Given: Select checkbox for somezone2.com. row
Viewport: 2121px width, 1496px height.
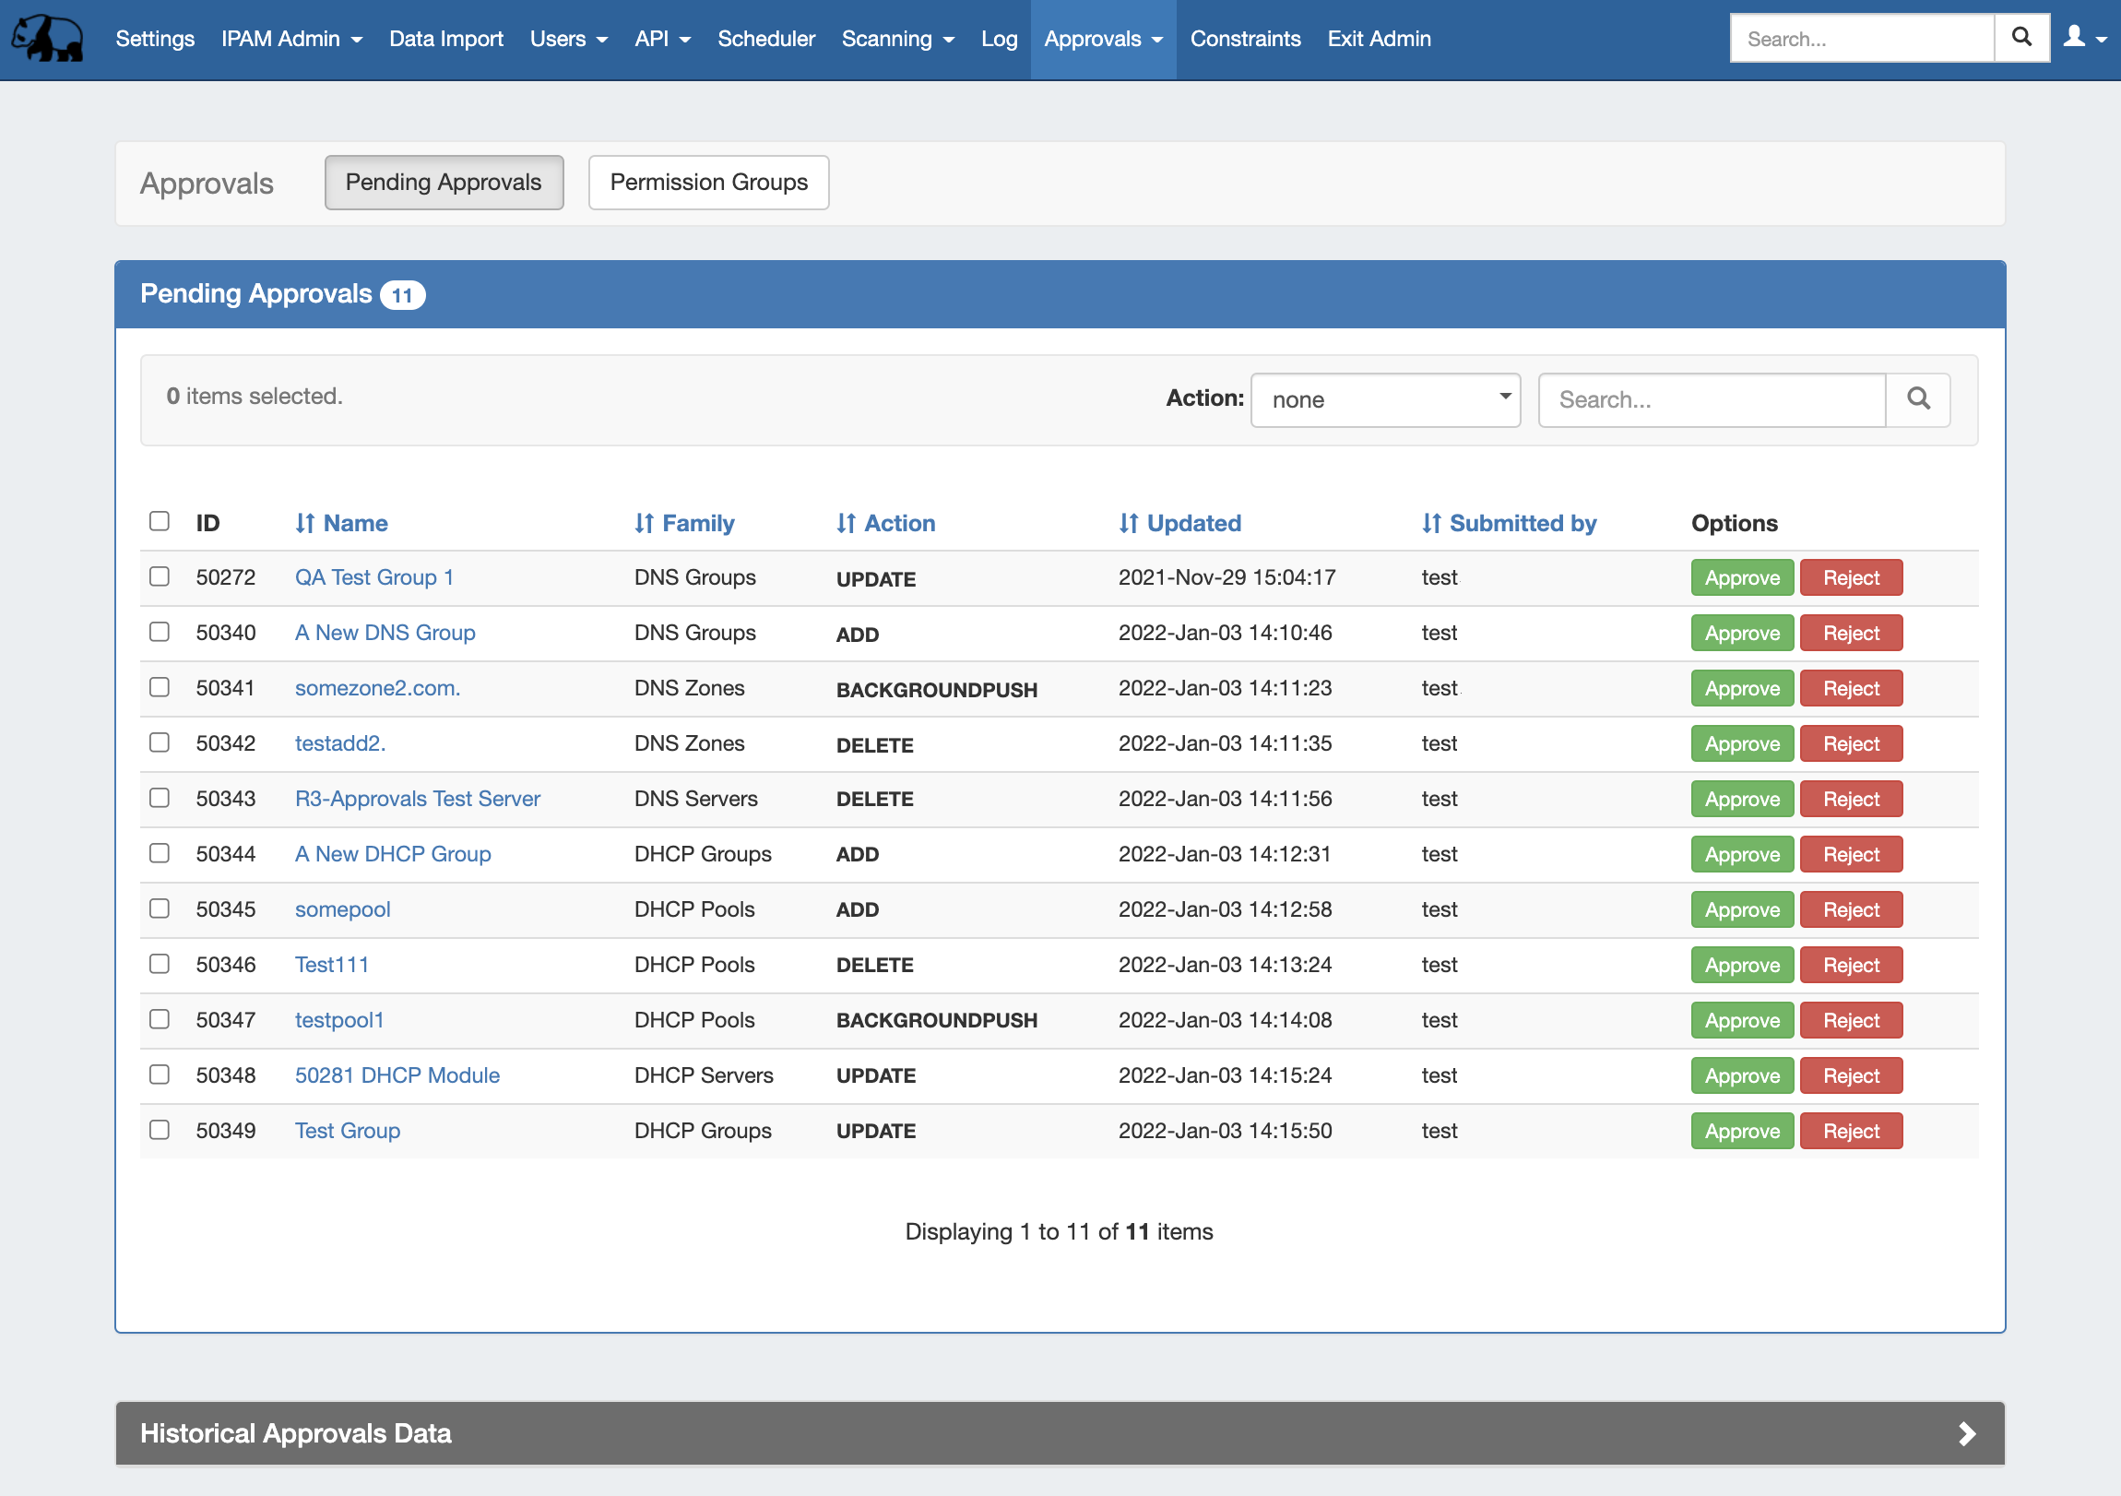Looking at the screenshot, I should click(x=159, y=687).
